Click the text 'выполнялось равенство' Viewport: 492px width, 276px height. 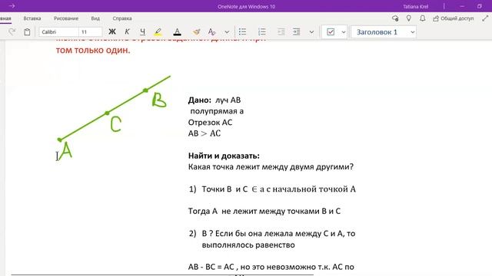pyautogui.click(x=248, y=245)
